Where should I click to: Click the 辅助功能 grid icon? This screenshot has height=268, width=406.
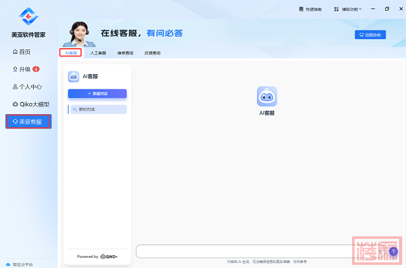coord(336,9)
